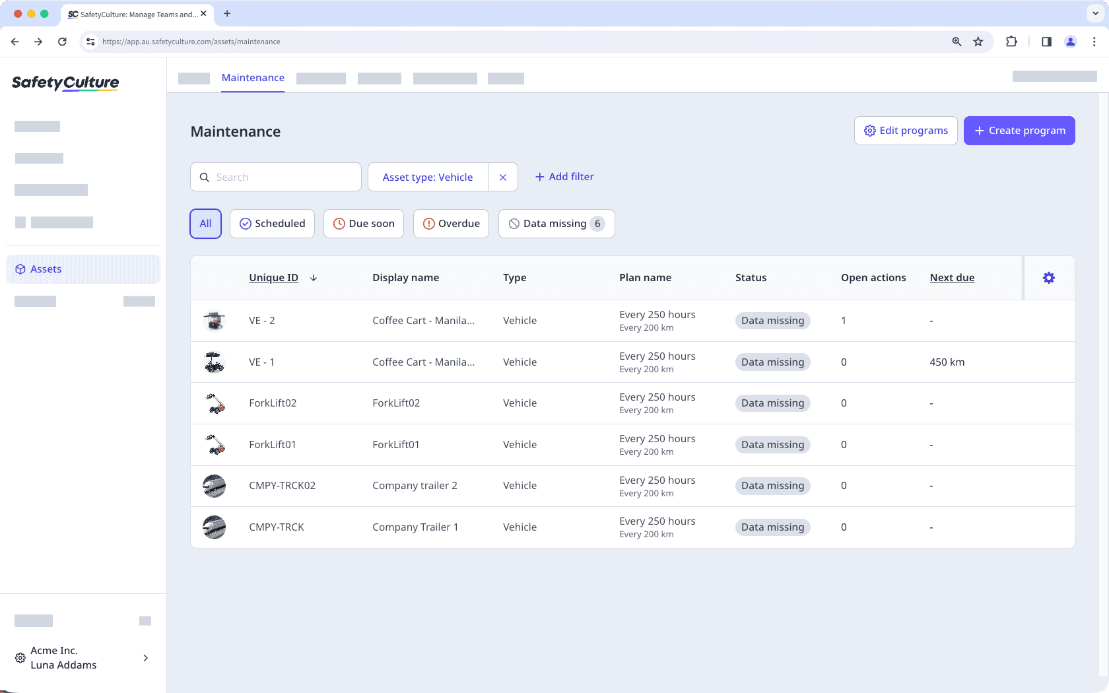This screenshot has width=1109, height=693.
Task: Switch to the Maintenance tab
Action: [x=253, y=77]
